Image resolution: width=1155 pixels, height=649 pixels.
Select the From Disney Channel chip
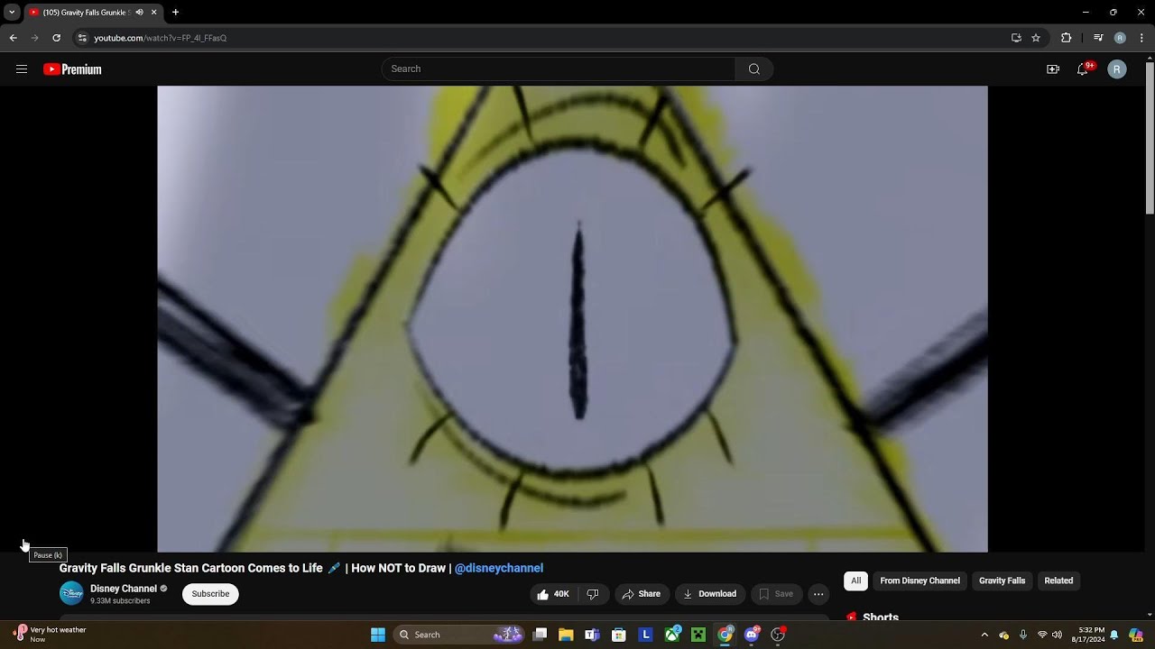[x=919, y=580]
